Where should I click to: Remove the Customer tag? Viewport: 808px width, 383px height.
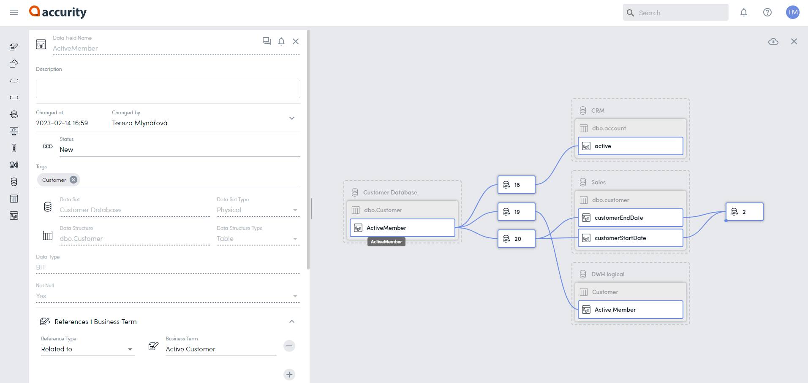pyautogui.click(x=73, y=180)
